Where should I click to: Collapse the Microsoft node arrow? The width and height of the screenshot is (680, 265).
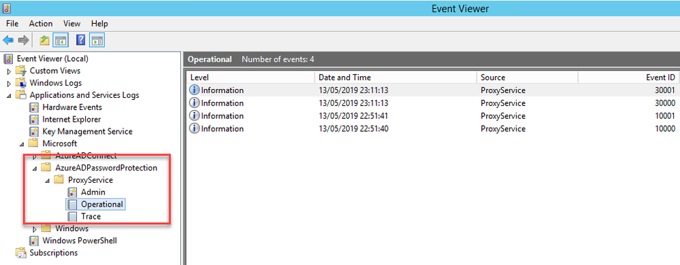click(x=22, y=144)
